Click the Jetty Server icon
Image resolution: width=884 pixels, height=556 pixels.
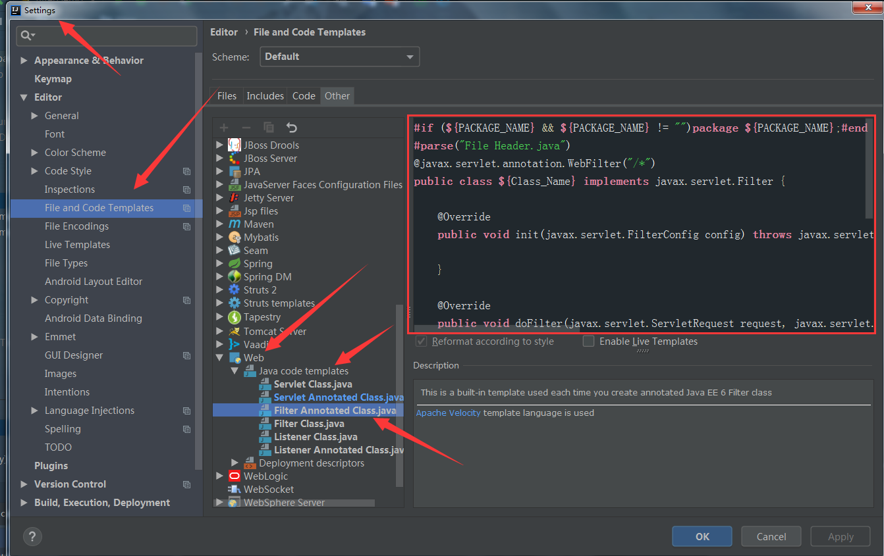pos(234,197)
